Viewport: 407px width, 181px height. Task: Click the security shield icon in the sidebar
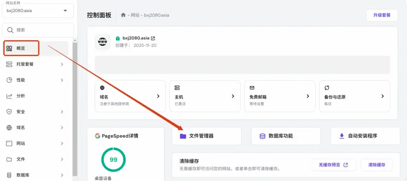[x=9, y=112]
